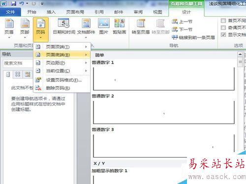
Task: Choose 页边距(P) menu entry
Action: pyautogui.click(x=61, y=63)
